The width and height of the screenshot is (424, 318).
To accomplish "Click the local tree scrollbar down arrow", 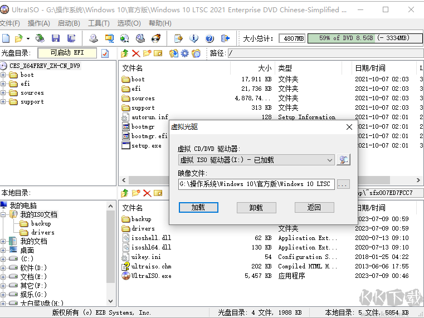I will [110, 301].
